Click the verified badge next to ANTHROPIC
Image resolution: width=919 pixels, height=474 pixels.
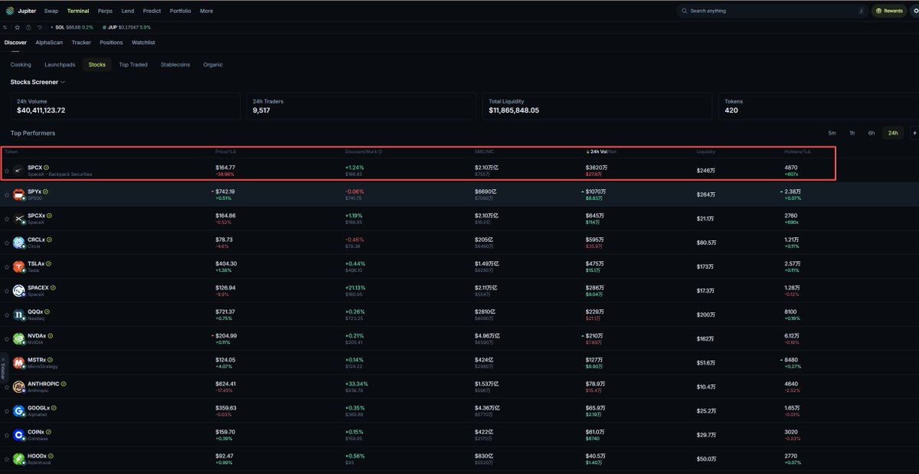pos(64,384)
